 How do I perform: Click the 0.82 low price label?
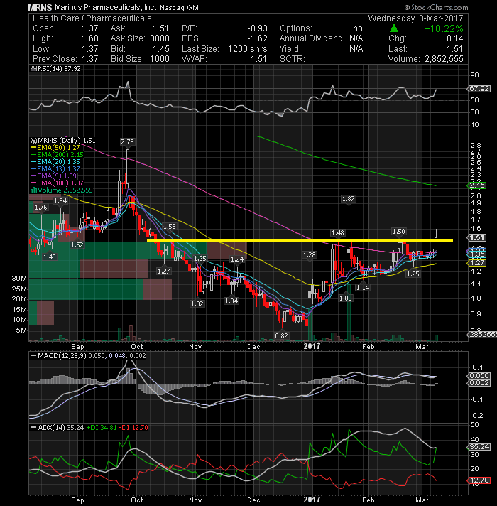pos(281,335)
